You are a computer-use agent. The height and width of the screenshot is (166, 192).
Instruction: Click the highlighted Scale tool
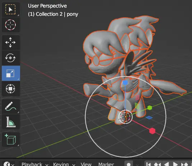pyautogui.click(x=11, y=73)
